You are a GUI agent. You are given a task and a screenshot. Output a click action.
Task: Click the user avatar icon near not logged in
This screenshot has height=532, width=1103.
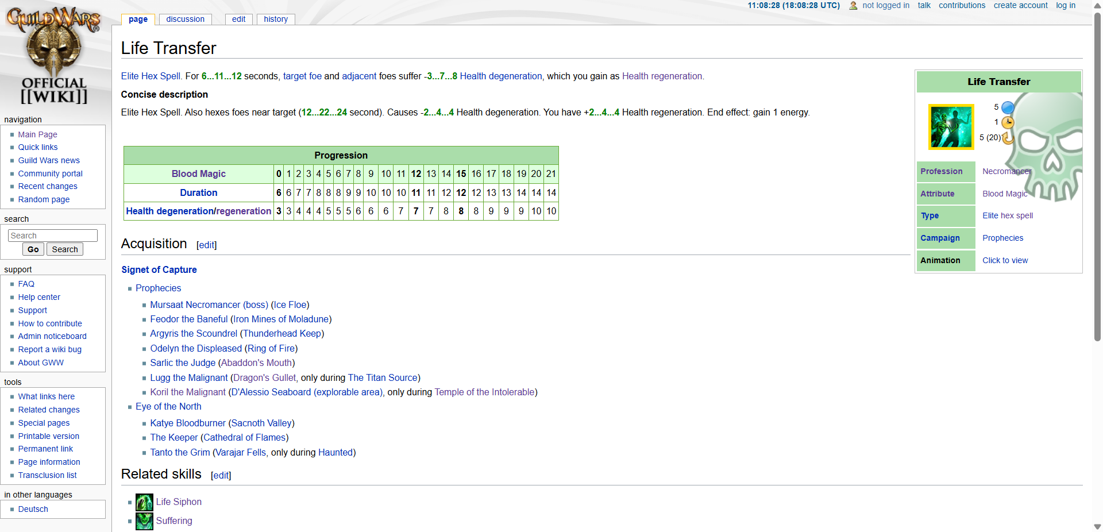tap(853, 6)
